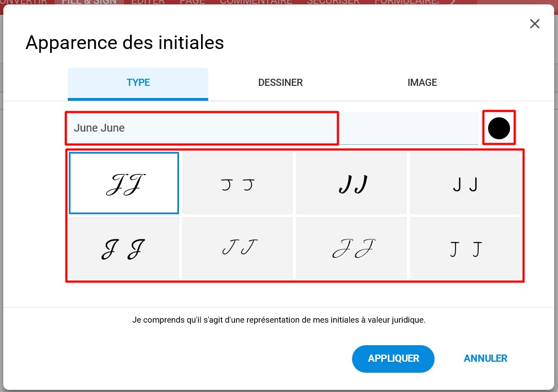The image size is (558, 392).
Task: Switch to the DESSINER tab
Action: pos(280,83)
